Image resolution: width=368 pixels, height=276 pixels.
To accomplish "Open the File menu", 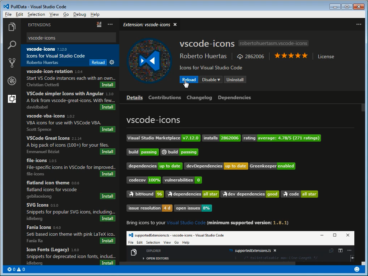I will (x=8, y=14).
